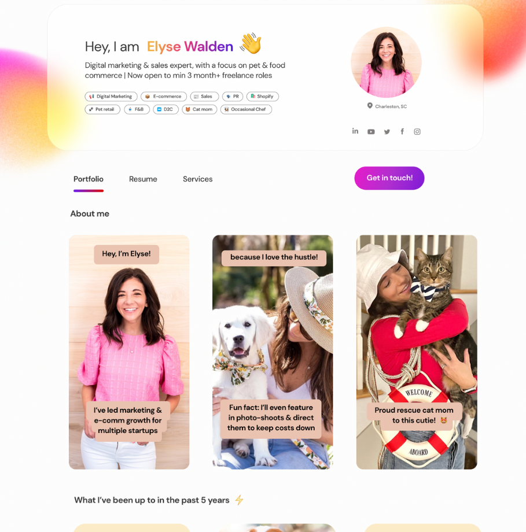Click the waving hand emoji
The width and height of the screenshot is (526, 532).
(251, 43)
